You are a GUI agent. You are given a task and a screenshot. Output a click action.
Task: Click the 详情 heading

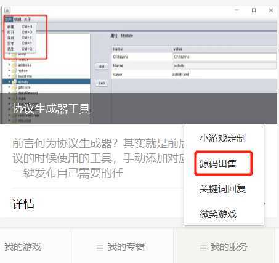(23, 204)
